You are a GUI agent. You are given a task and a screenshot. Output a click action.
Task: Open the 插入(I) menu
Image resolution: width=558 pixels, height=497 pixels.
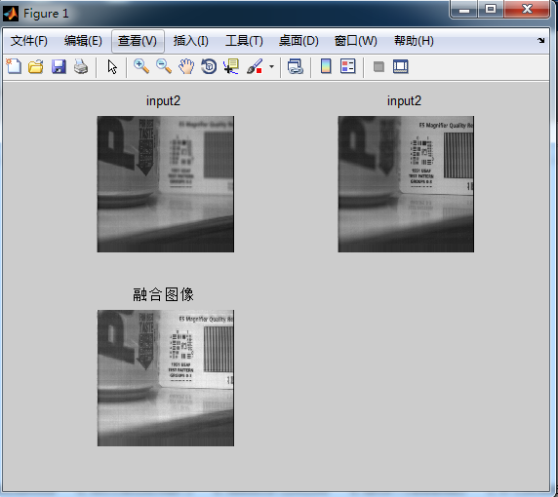(191, 41)
